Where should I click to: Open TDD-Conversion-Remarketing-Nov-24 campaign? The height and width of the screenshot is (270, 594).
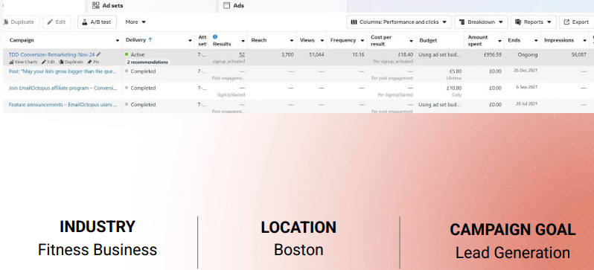(x=52, y=54)
